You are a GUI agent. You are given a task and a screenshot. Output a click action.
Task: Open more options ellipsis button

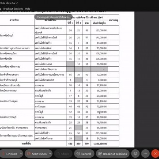145,154
